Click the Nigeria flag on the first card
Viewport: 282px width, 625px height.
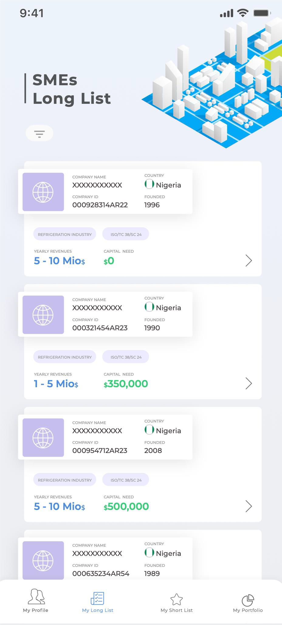(x=149, y=184)
